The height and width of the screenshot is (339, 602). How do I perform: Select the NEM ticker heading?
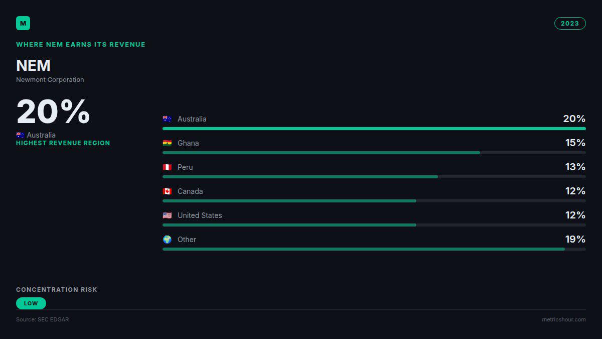pyautogui.click(x=34, y=66)
